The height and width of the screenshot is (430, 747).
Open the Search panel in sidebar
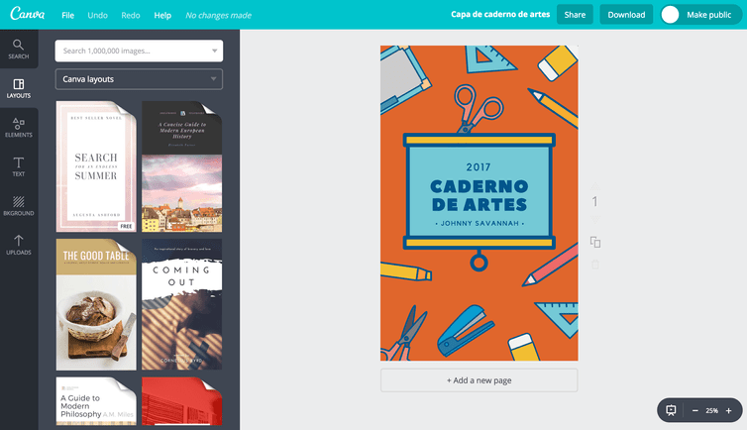click(19, 50)
